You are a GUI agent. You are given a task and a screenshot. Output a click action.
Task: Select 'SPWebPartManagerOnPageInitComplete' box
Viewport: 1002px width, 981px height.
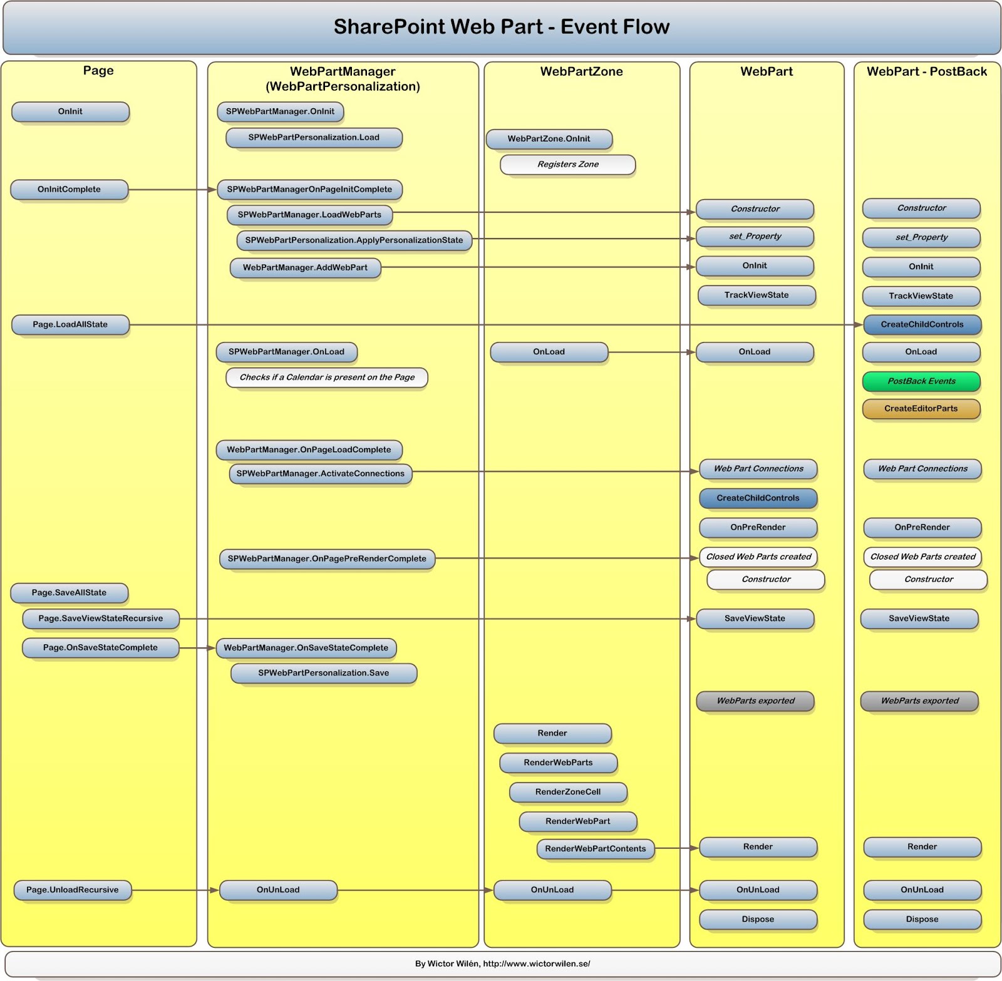click(x=310, y=190)
